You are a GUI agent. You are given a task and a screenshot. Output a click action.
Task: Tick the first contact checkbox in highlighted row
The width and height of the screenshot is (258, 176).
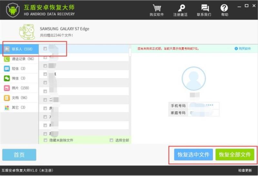coord(45,49)
